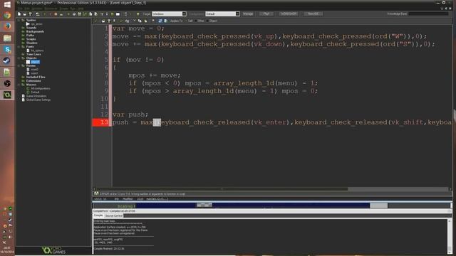This screenshot has height=256, width=456.
Task: Open Game Information in resource tree
Action: pyautogui.click(x=36, y=96)
